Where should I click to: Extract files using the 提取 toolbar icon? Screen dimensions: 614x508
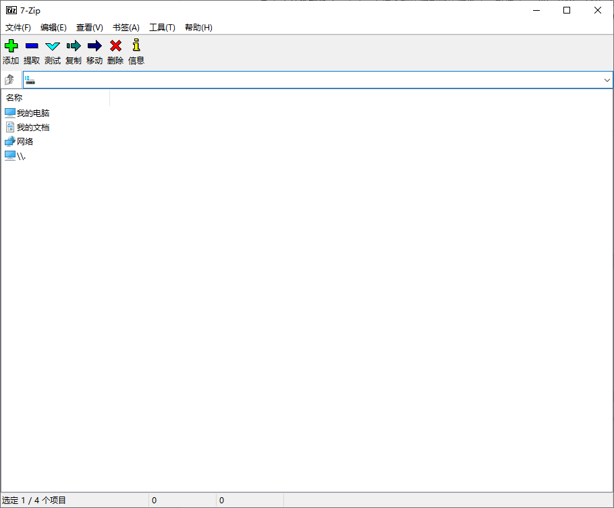pos(31,51)
